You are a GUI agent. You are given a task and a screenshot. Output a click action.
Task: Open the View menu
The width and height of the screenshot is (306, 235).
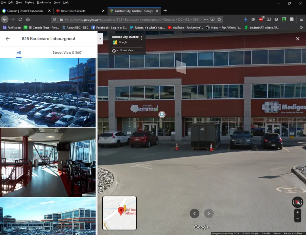19,2
